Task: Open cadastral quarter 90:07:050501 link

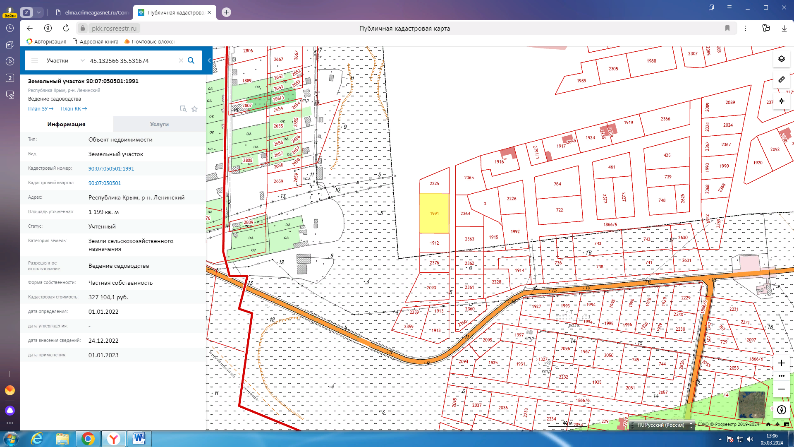Action: pyautogui.click(x=105, y=183)
